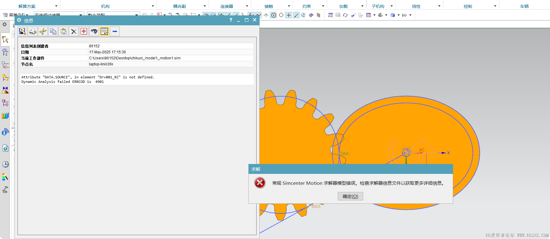Expand the 耦合副 ribbon group dropdown
The height and width of the screenshot is (239, 550).
(x=205, y=6)
